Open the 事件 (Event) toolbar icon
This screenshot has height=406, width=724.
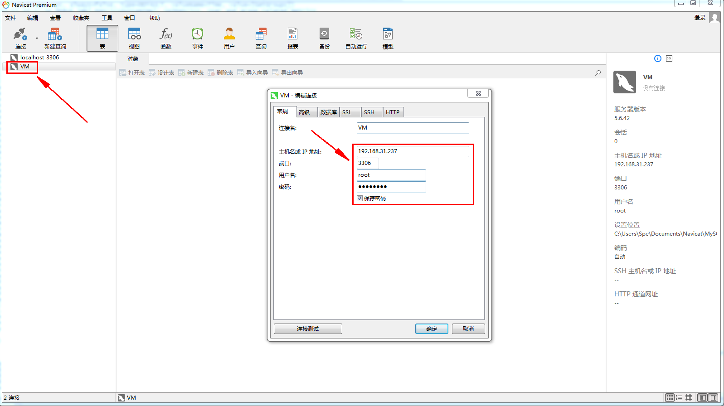tap(198, 38)
